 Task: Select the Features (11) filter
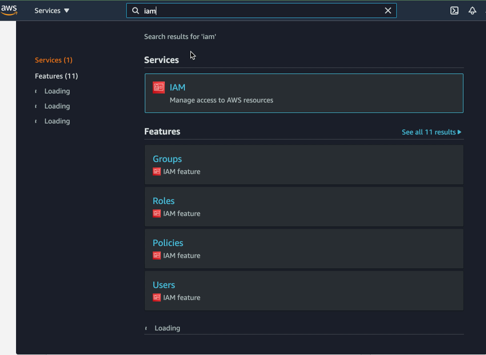[57, 76]
